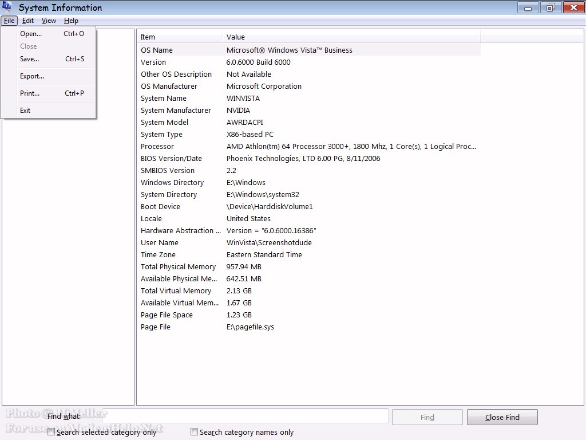Click the AMD Athlon(tm) 64 Processor value
The width and height of the screenshot is (586, 440).
point(351,146)
